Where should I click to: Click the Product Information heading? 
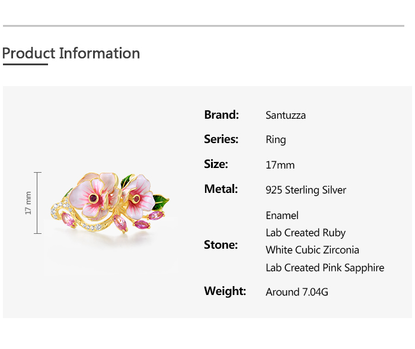point(71,53)
